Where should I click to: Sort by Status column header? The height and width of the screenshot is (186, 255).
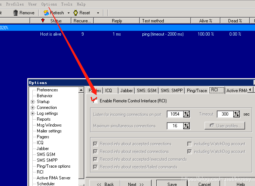[50, 21]
